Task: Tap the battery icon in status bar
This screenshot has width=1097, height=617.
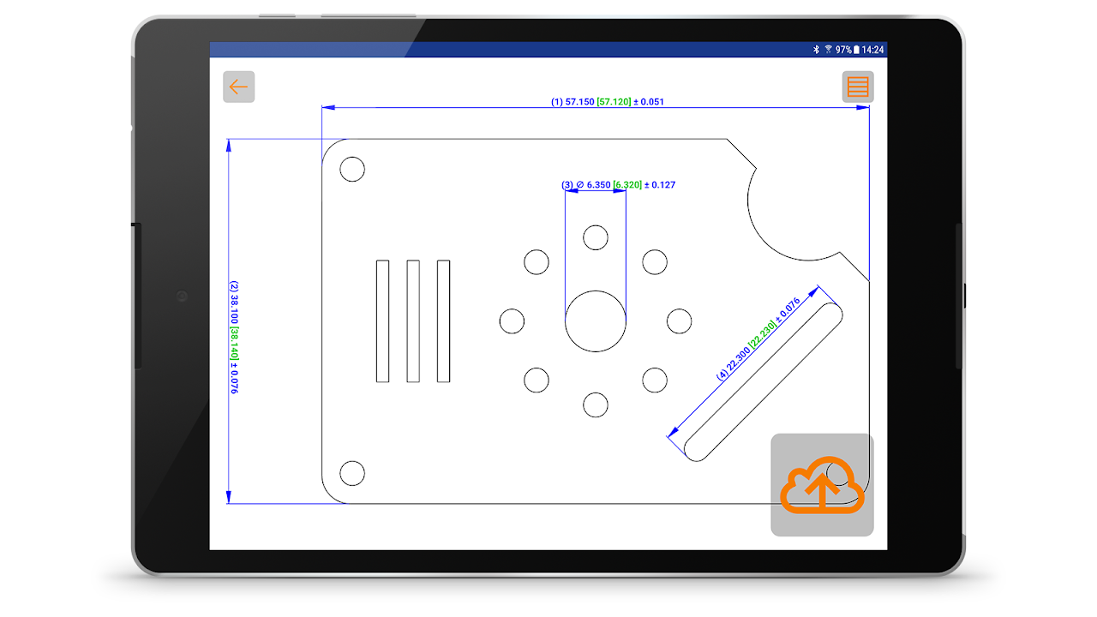Action: (x=856, y=50)
